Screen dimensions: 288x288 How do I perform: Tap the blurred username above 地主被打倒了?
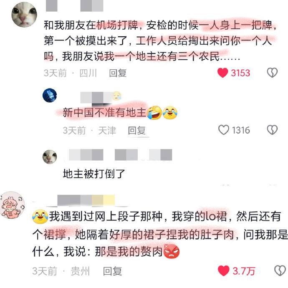121,155
